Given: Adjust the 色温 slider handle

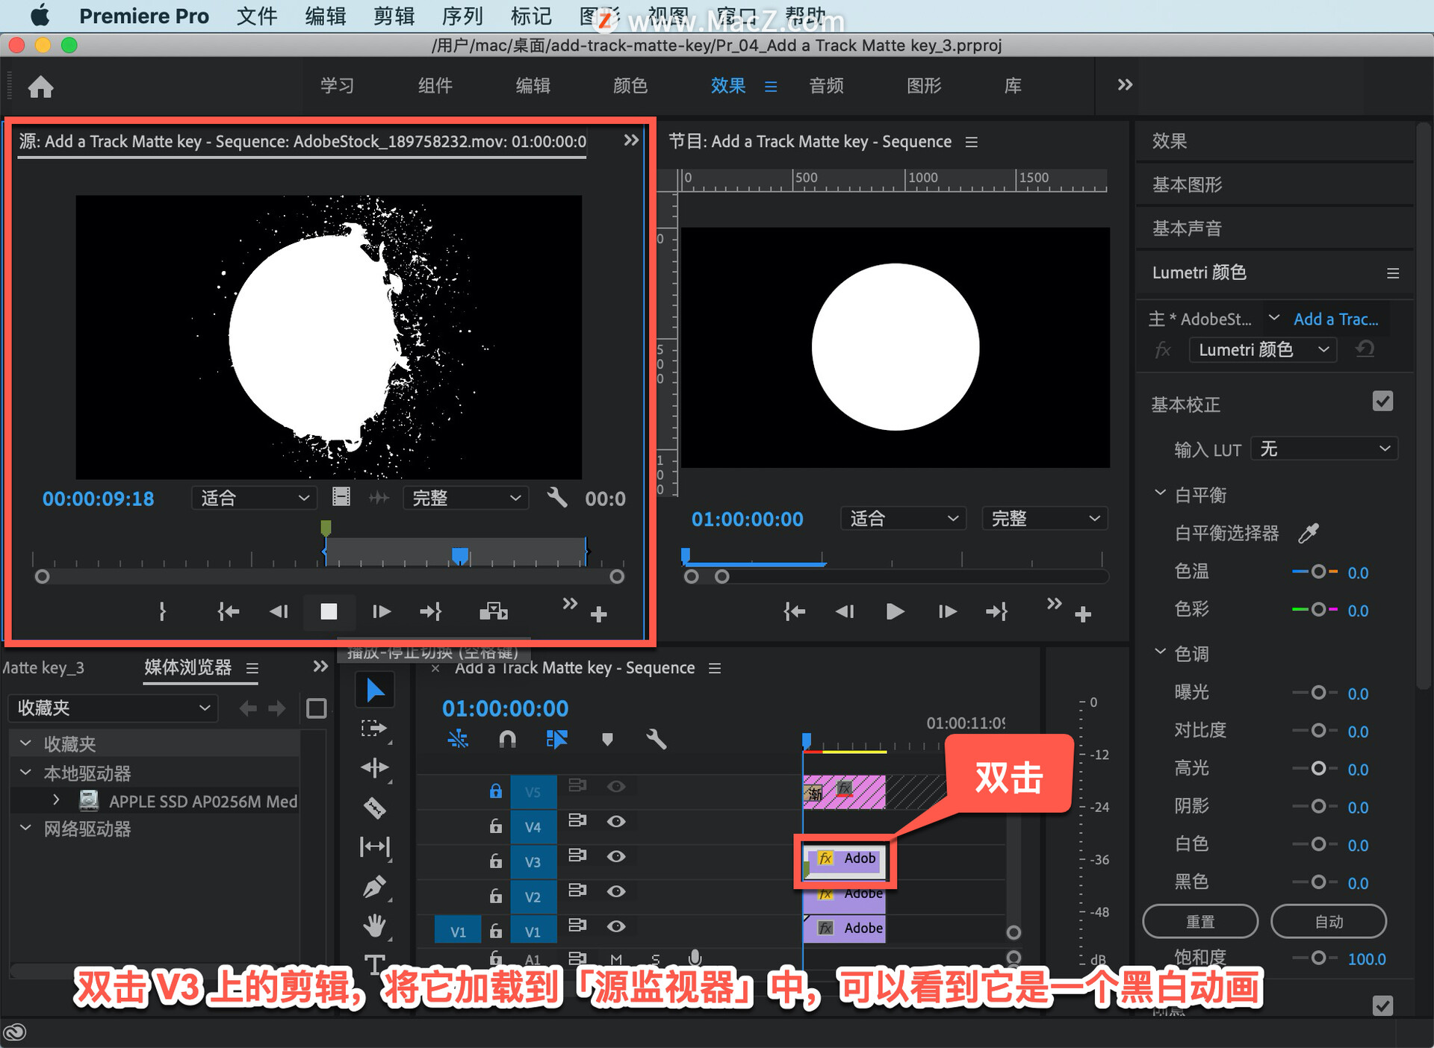Looking at the screenshot, I should tap(1318, 572).
